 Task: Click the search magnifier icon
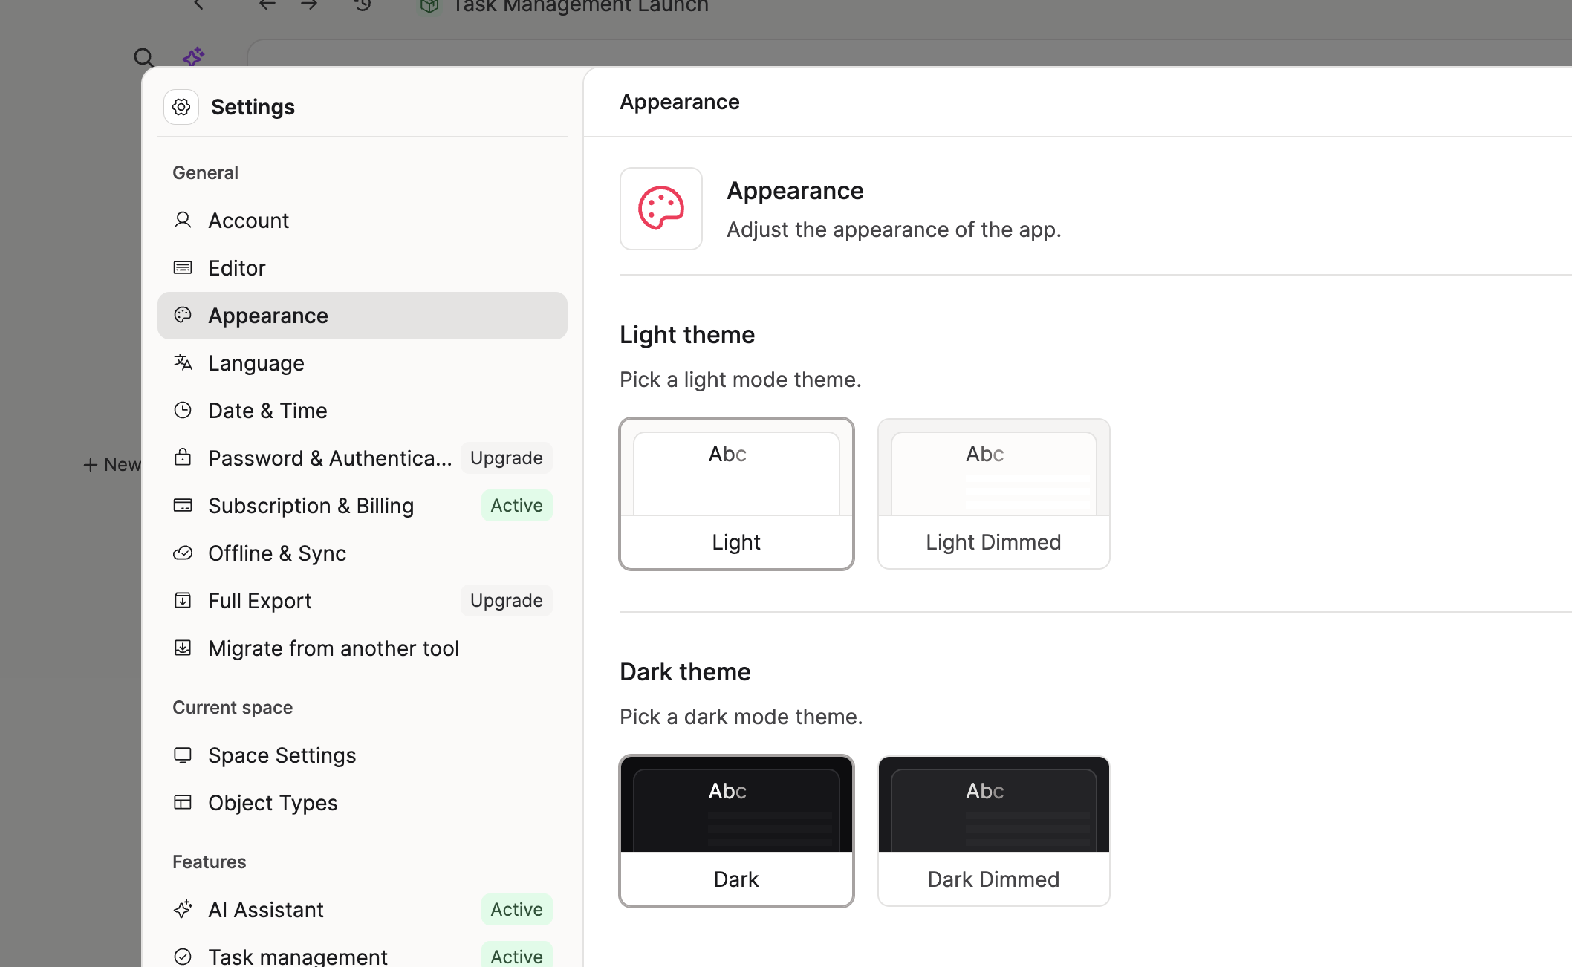coord(143,57)
